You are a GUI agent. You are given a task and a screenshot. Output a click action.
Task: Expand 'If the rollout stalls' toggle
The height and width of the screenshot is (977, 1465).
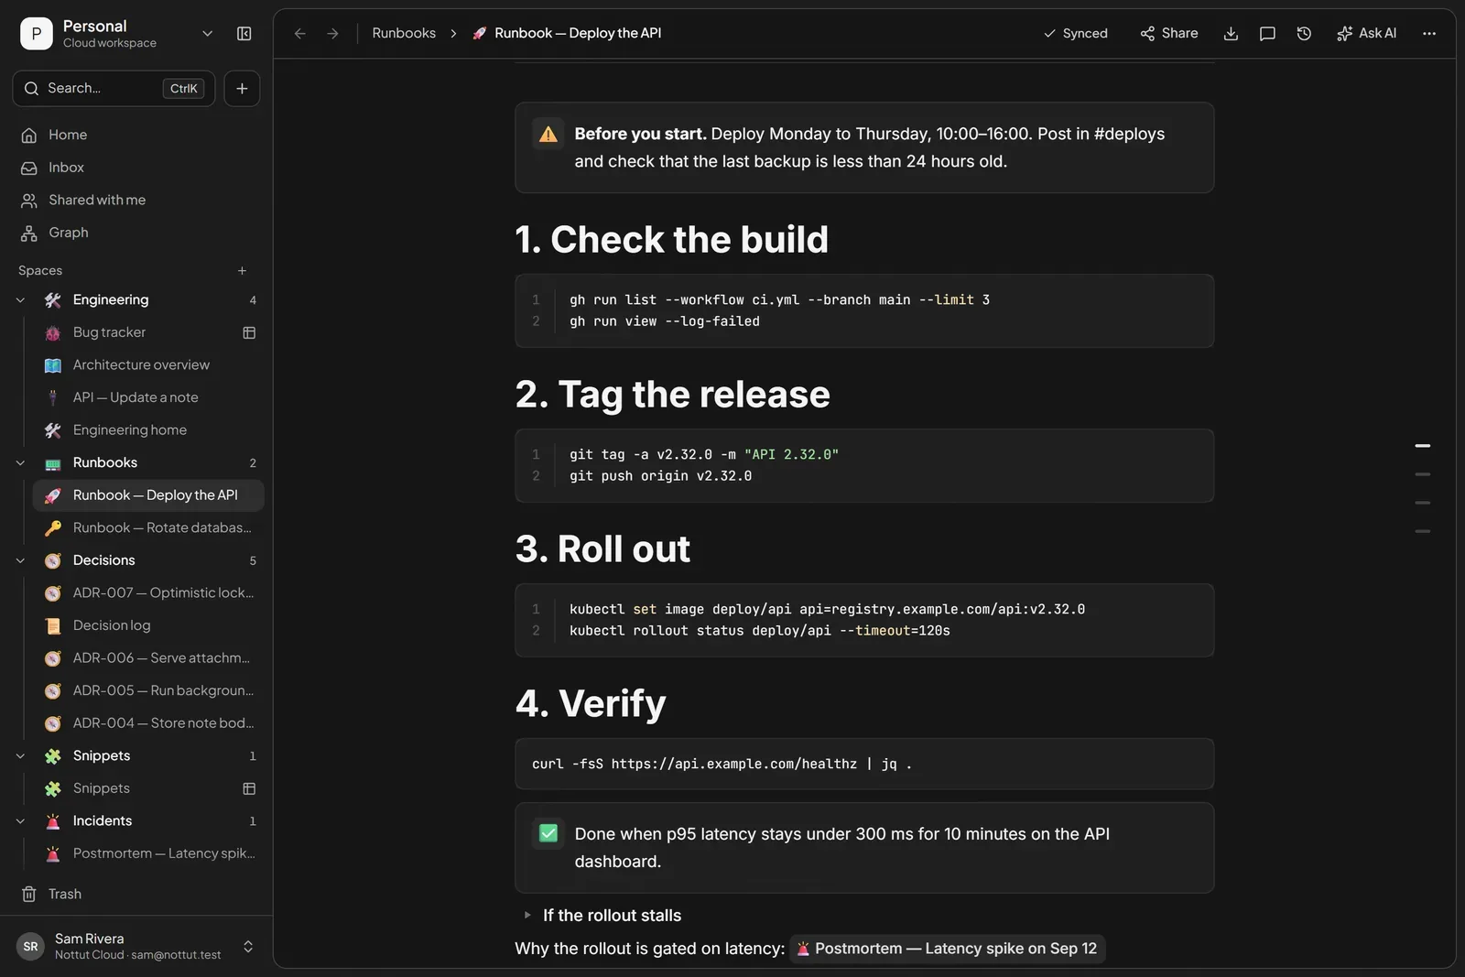pos(527,916)
